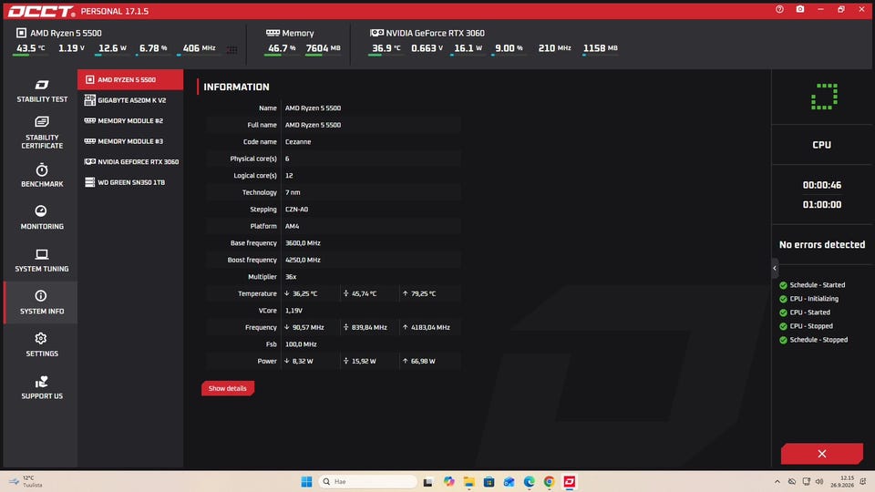
Task: Open the Copilot icon in taskbar
Action: tap(448, 481)
